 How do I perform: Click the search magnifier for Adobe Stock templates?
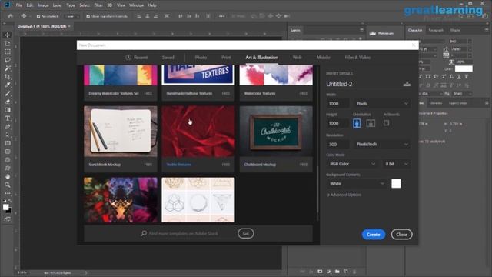coord(144,233)
